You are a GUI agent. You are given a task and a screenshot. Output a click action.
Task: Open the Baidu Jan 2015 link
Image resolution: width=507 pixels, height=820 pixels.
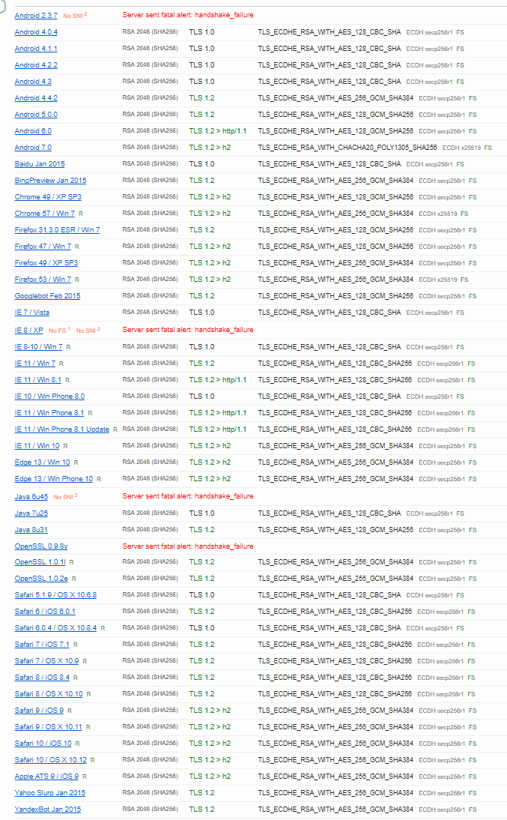tap(40, 163)
